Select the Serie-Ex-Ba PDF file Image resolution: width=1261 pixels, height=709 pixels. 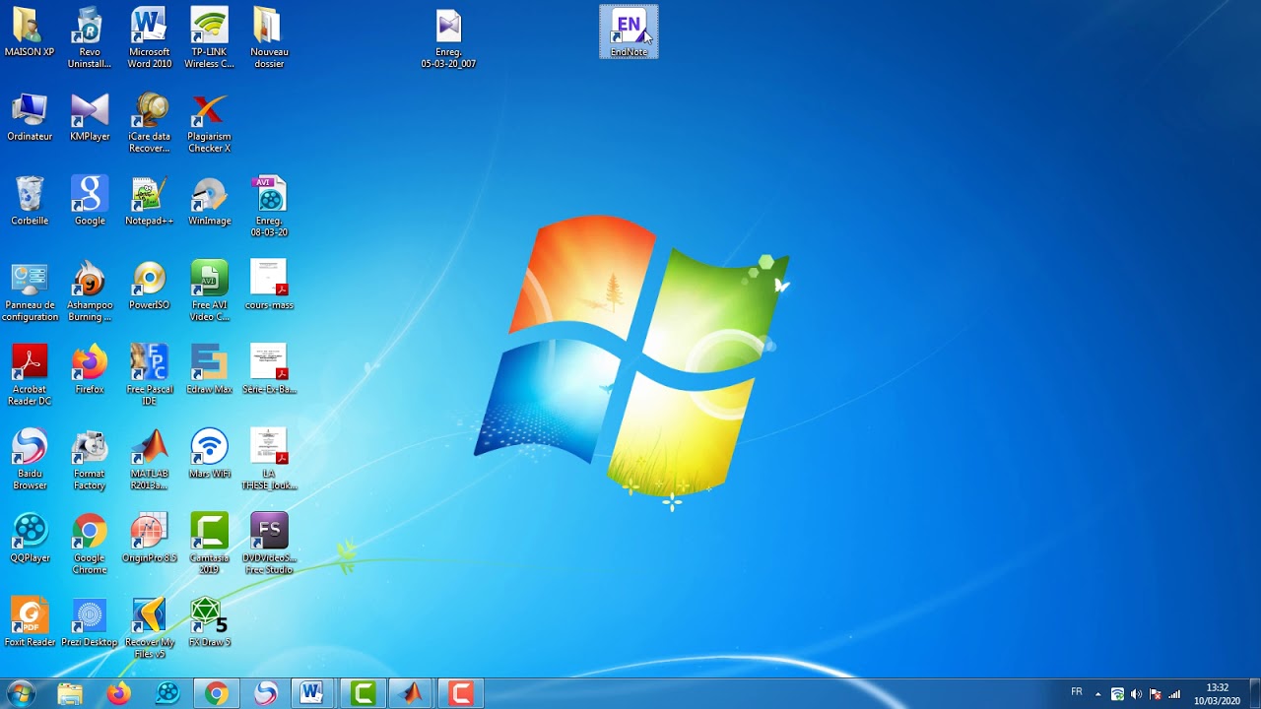pyautogui.click(x=269, y=369)
